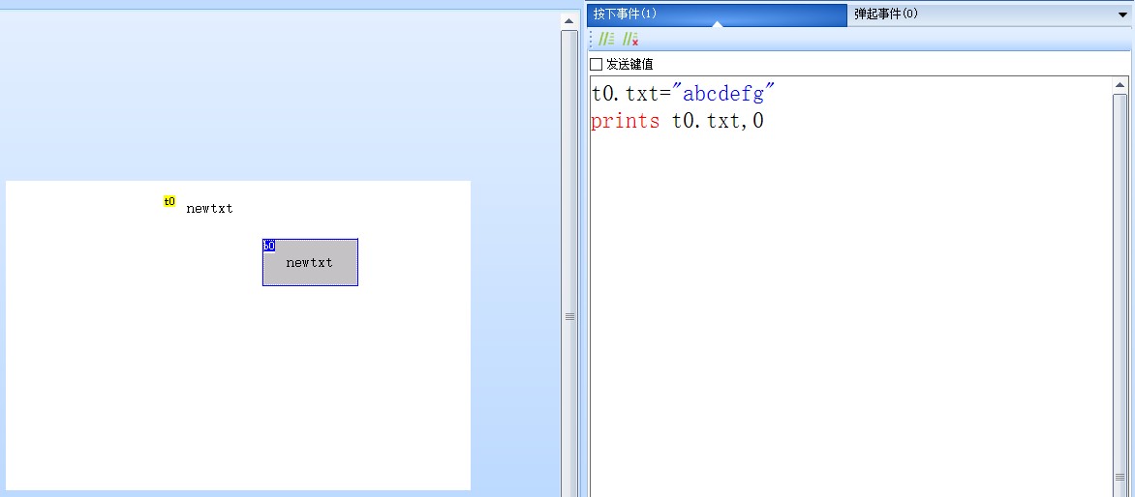Click the code editor scrollbar up arrow
Screen dimensions: 1135x497
tap(1120, 86)
